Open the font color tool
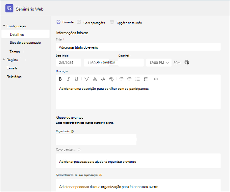The height and width of the screenshot is (192, 230). (x=95, y=79)
